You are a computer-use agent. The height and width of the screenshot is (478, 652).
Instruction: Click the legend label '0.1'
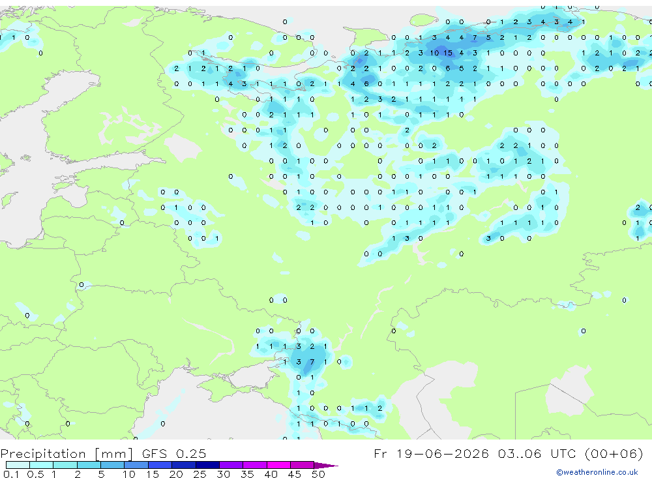pos(11,474)
